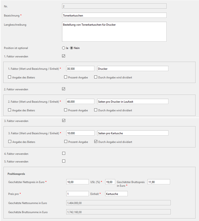This screenshot has width=199, height=221.
Task: Click the Langbeschreibung label
Action: pos(15,25)
